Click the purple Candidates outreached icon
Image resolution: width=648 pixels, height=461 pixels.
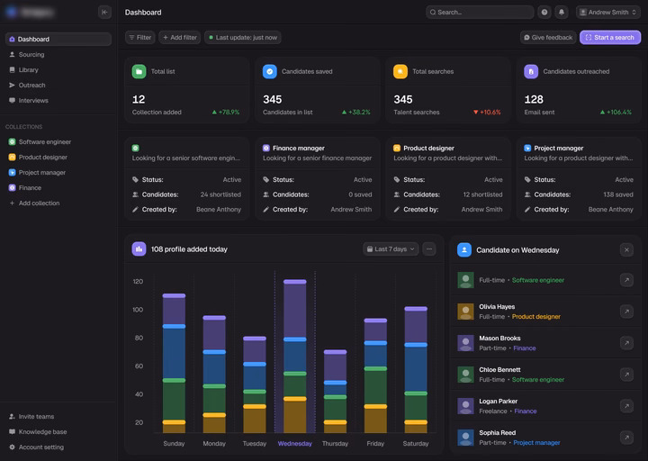pyautogui.click(x=531, y=71)
